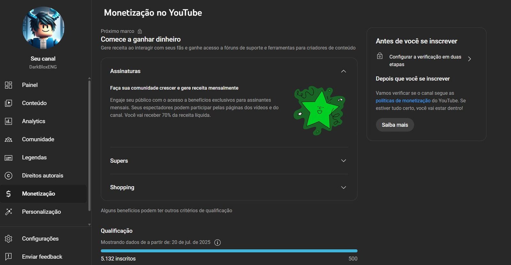The height and width of the screenshot is (265, 511).
Task: Click the 5.132 inscritos count
Action: [x=118, y=259]
